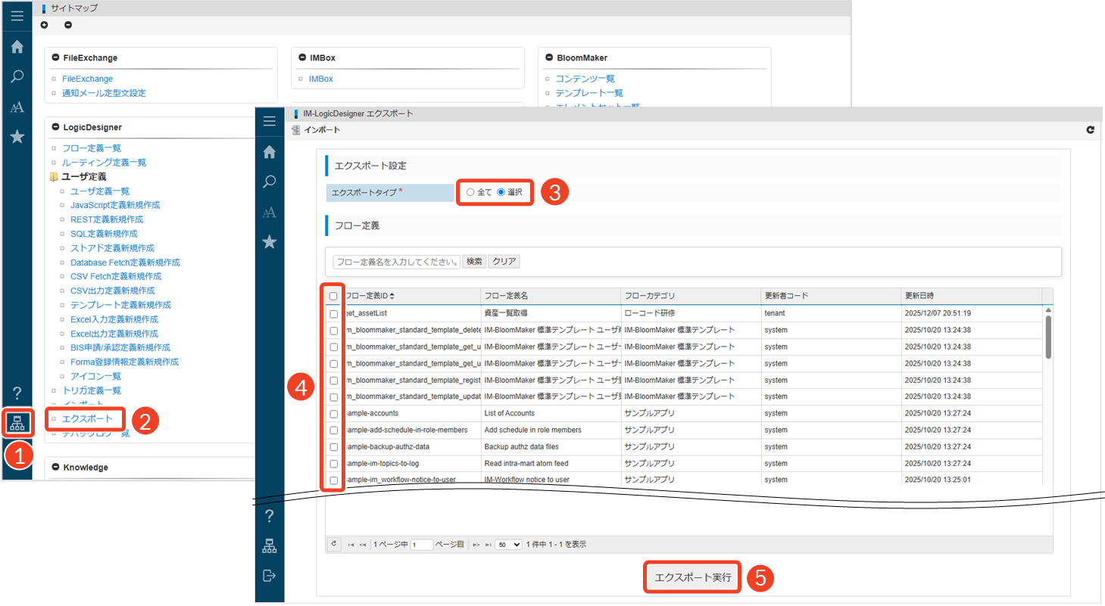Select the 全て export type radio button
The height and width of the screenshot is (606, 1105).
click(x=470, y=192)
